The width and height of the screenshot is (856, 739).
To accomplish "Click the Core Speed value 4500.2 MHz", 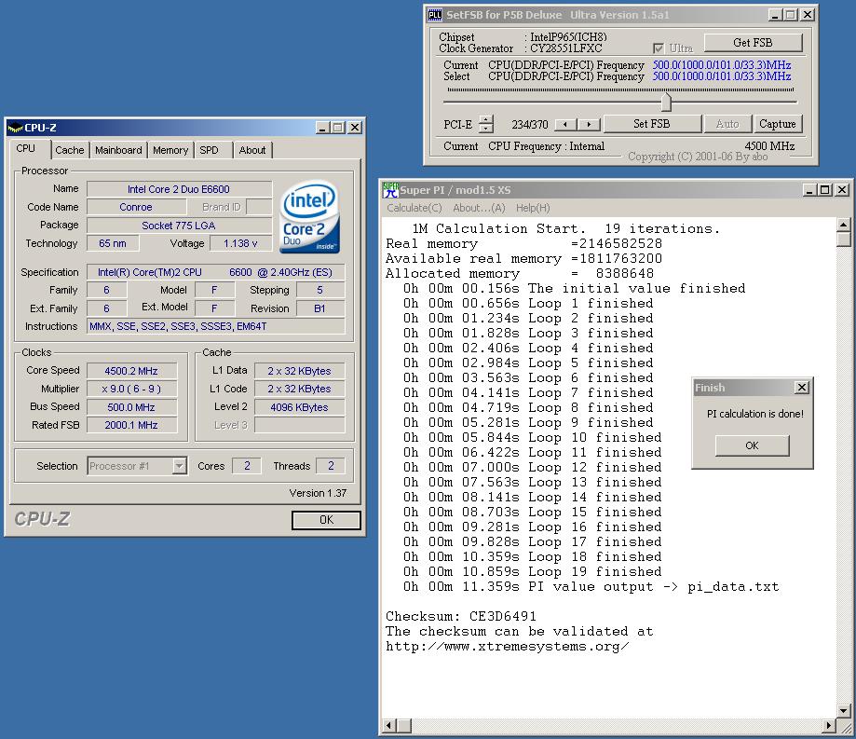I will [x=131, y=371].
